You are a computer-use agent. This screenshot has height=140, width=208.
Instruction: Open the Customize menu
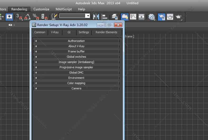(x=41, y=9)
